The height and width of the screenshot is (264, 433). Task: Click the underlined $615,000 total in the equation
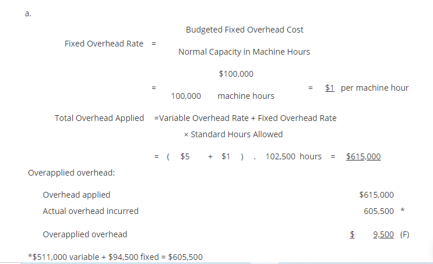pyautogui.click(x=363, y=156)
